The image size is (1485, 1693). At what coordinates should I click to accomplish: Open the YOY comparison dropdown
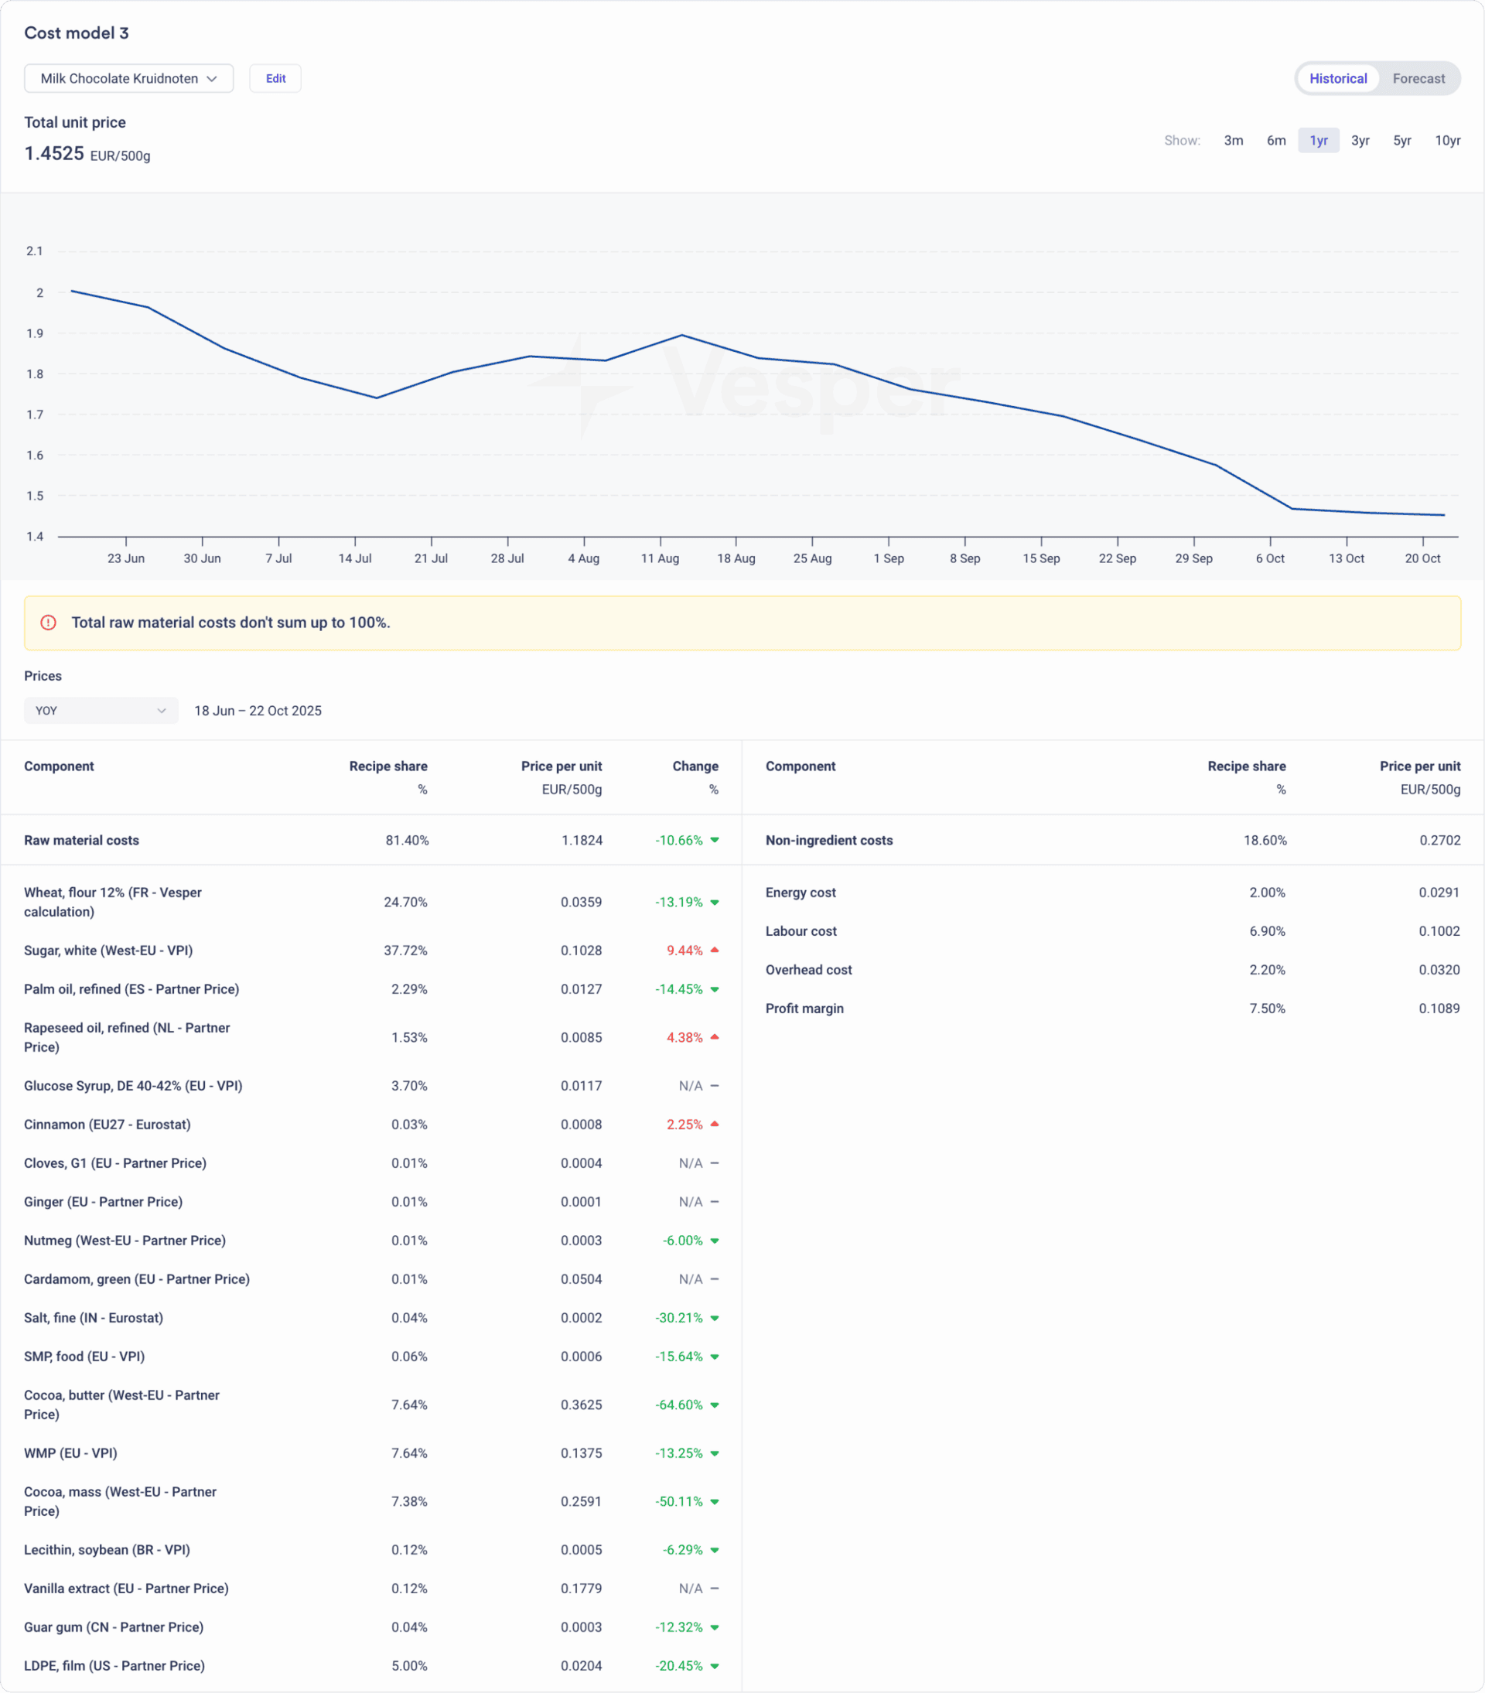(x=101, y=711)
